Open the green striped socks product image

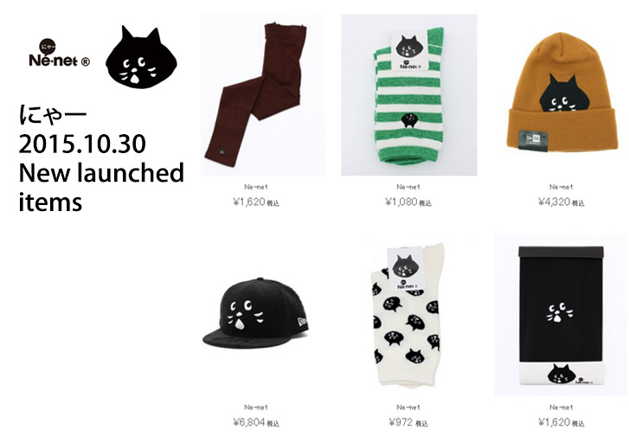408,94
